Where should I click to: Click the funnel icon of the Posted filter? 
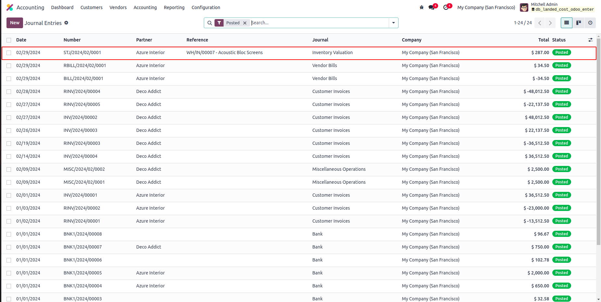pyautogui.click(x=219, y=23)
